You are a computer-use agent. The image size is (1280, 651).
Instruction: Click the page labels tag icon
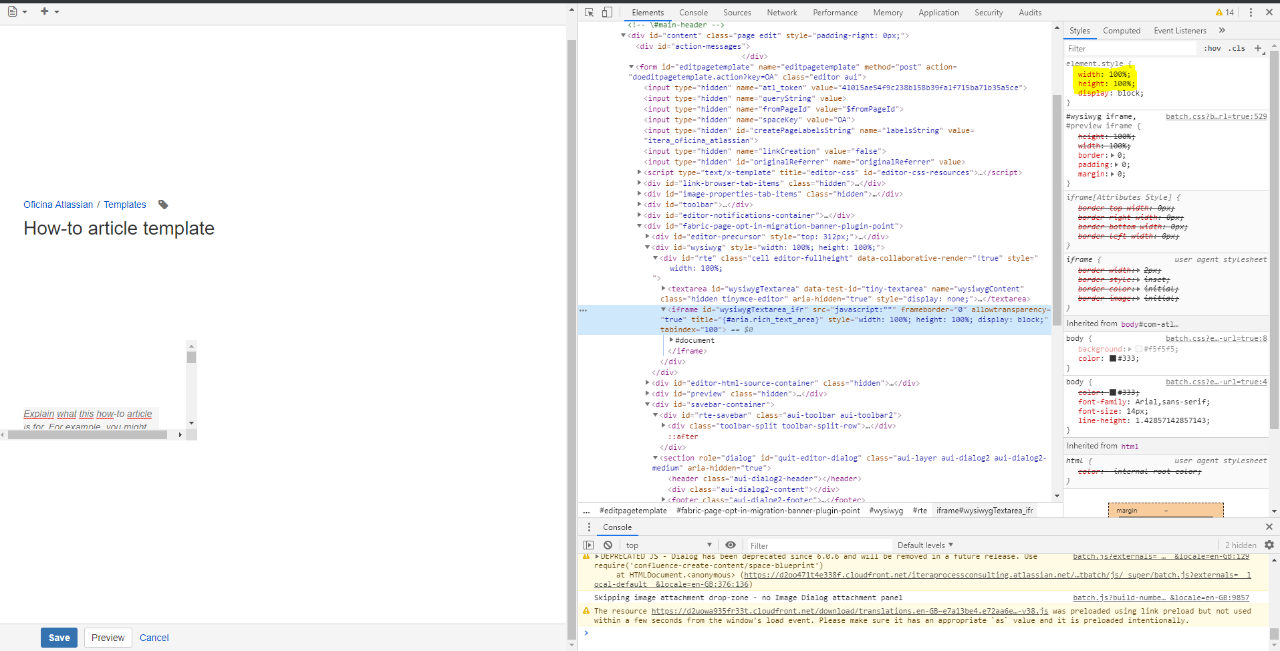163,205
